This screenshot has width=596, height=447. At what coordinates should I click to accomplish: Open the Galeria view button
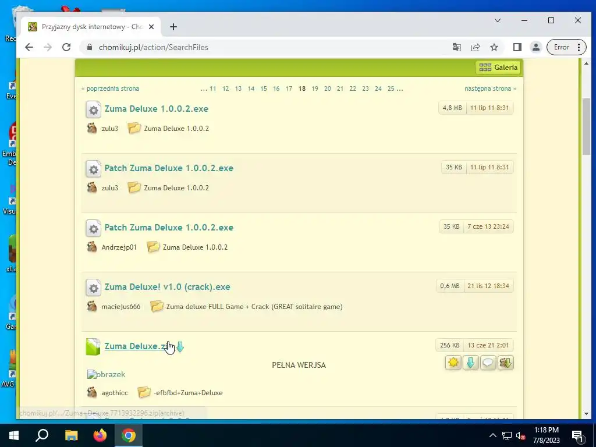498,68
